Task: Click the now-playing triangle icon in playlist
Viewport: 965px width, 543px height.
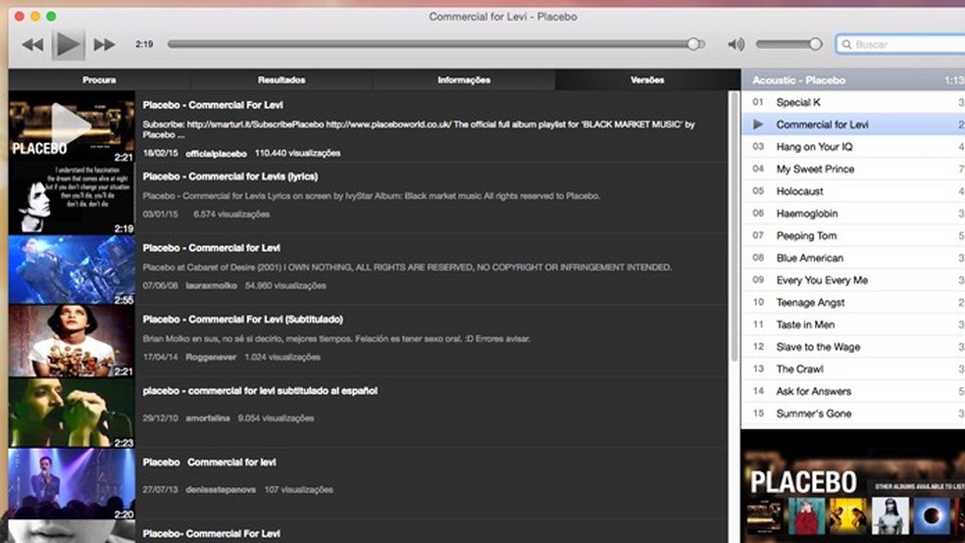Action: coord(758,124)
